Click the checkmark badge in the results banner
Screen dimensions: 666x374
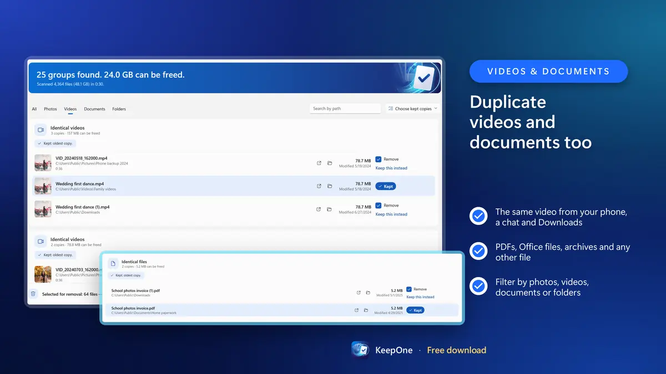pyautogui.click(x=423, y=78)
